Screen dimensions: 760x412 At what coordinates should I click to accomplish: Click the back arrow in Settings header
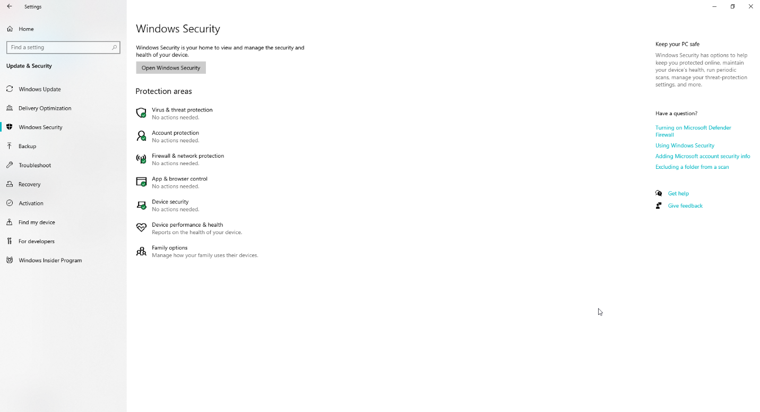click(x=10, y=7)
